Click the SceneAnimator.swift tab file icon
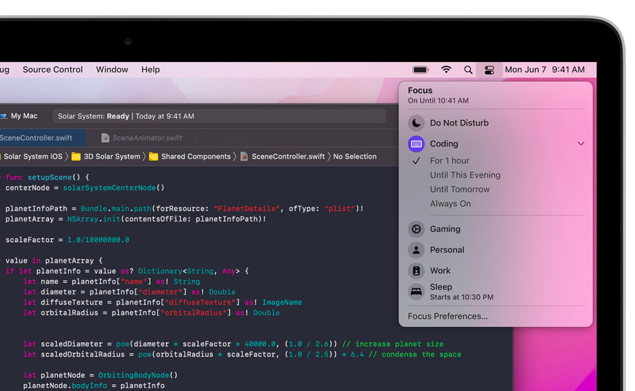This screenshot has width=635, height=391. (x=105, y=138)
